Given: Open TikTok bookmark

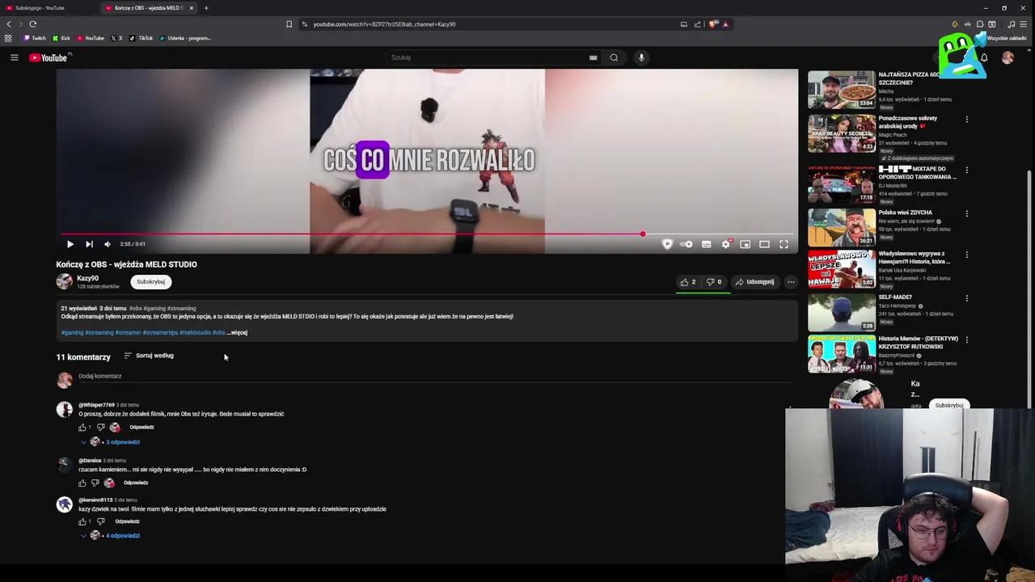Looking at the screenshot, I should point(142,38).
